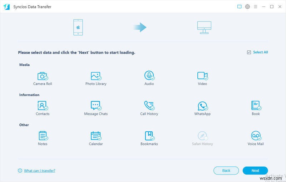286x182 pixels.
Task: Click the 'Call History' label
Action: [x=149, y=114]
